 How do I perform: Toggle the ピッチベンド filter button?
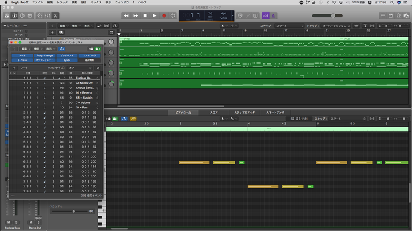tap(67, 55)
